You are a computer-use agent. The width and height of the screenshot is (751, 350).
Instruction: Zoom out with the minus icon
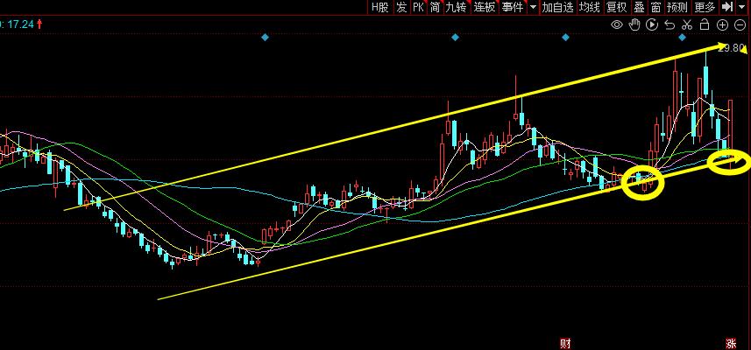click(740, 24)
